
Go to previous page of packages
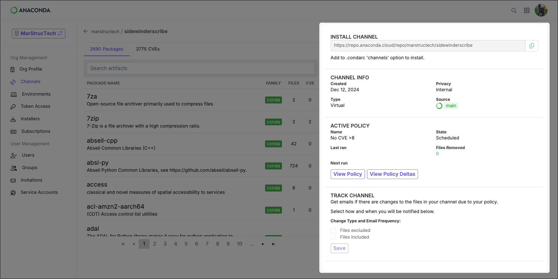pyautogui.click(x=134, y=244)
